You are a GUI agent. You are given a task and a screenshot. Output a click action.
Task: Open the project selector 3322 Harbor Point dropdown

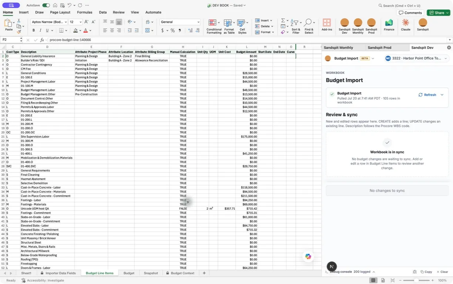coord(416,58)
